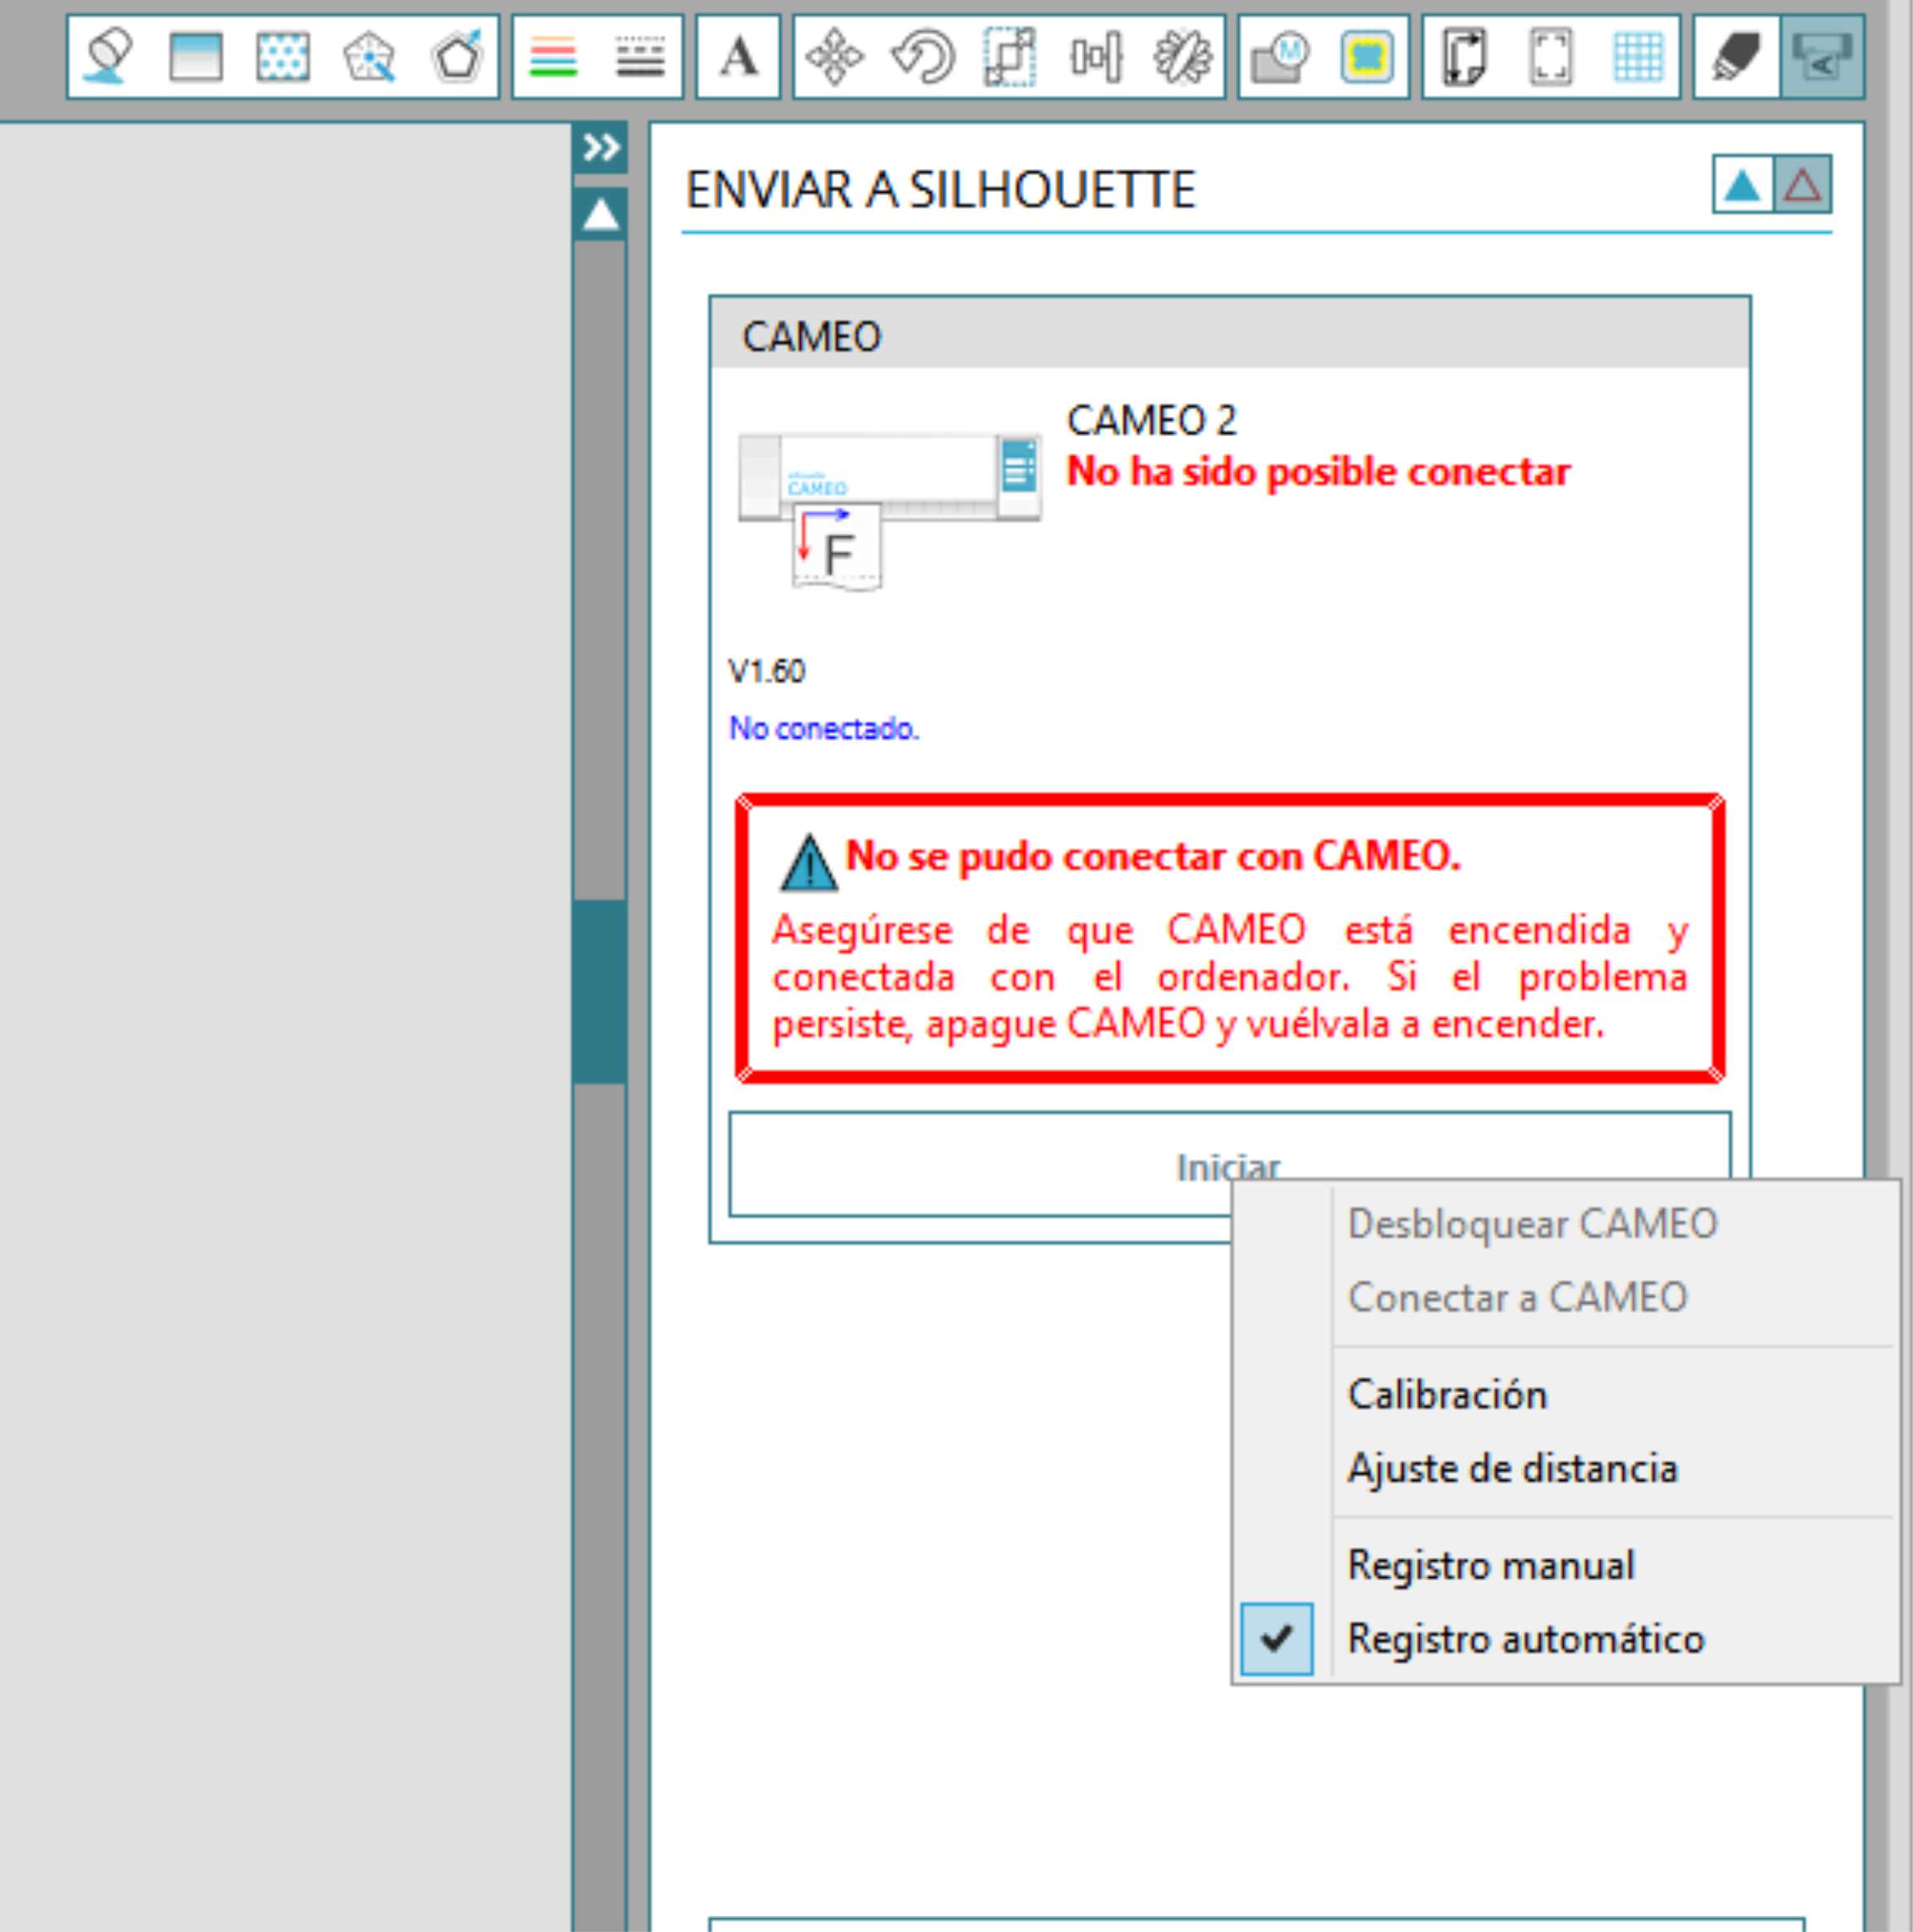Open the colored Line Color panel

pyautogui.click(x=553, y=56)
